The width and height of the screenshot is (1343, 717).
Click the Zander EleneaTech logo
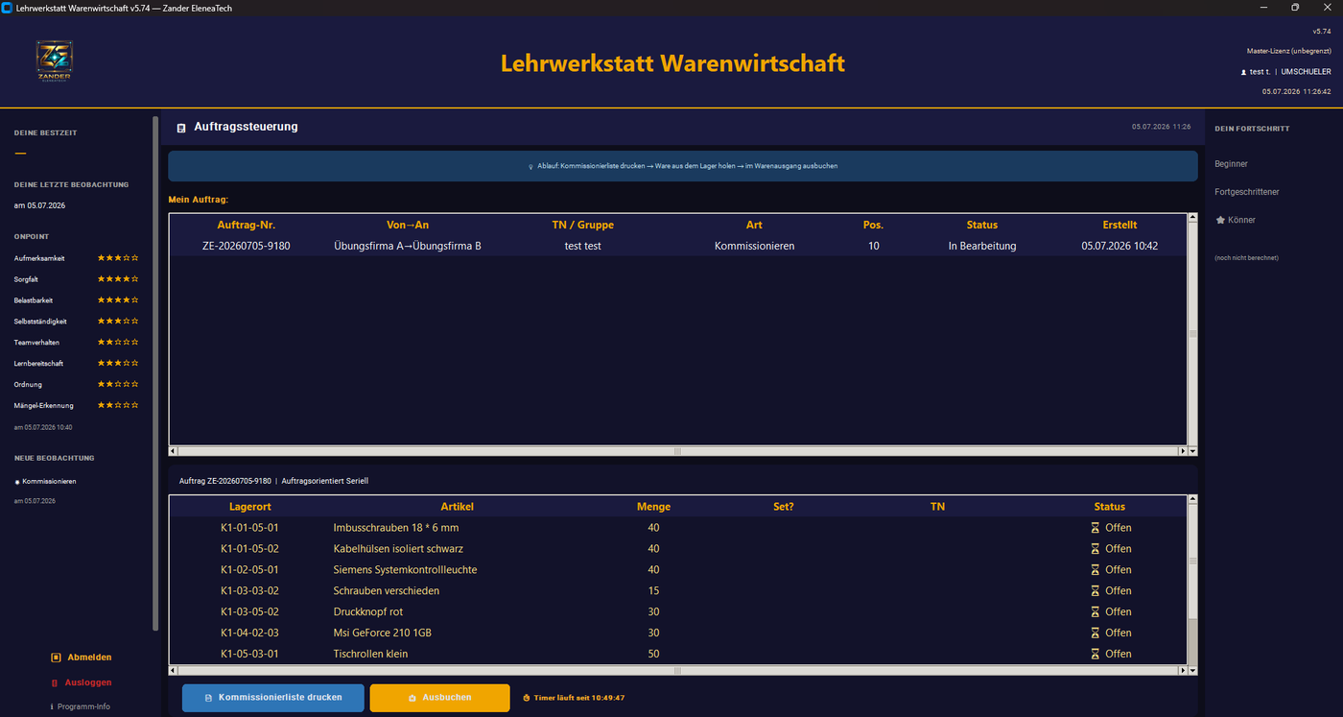coord(54,60)
